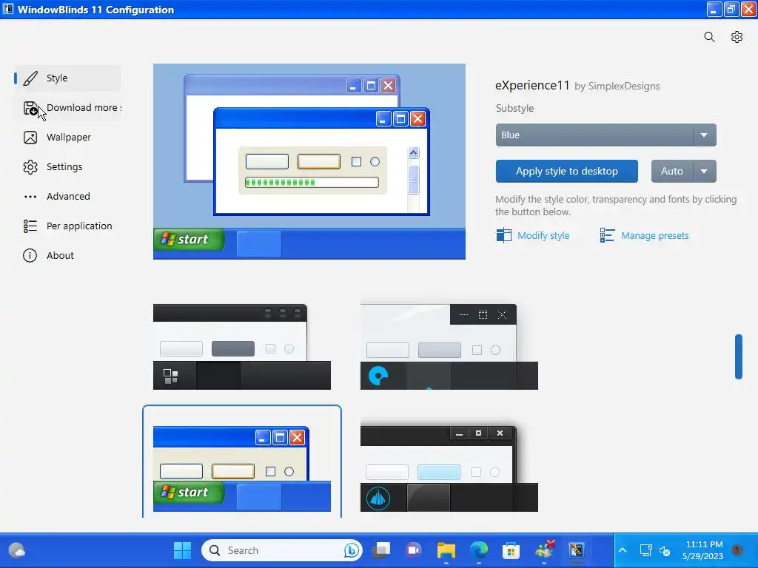Open the gear settings icon at top right
Image resolution: width=758 pixels, height=568 pixels.
tap(737, 37)
